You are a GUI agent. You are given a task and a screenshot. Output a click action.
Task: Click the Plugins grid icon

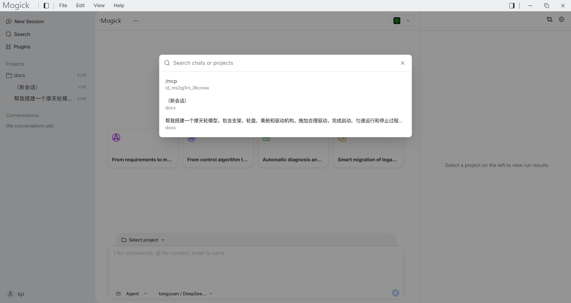point(8,47)
